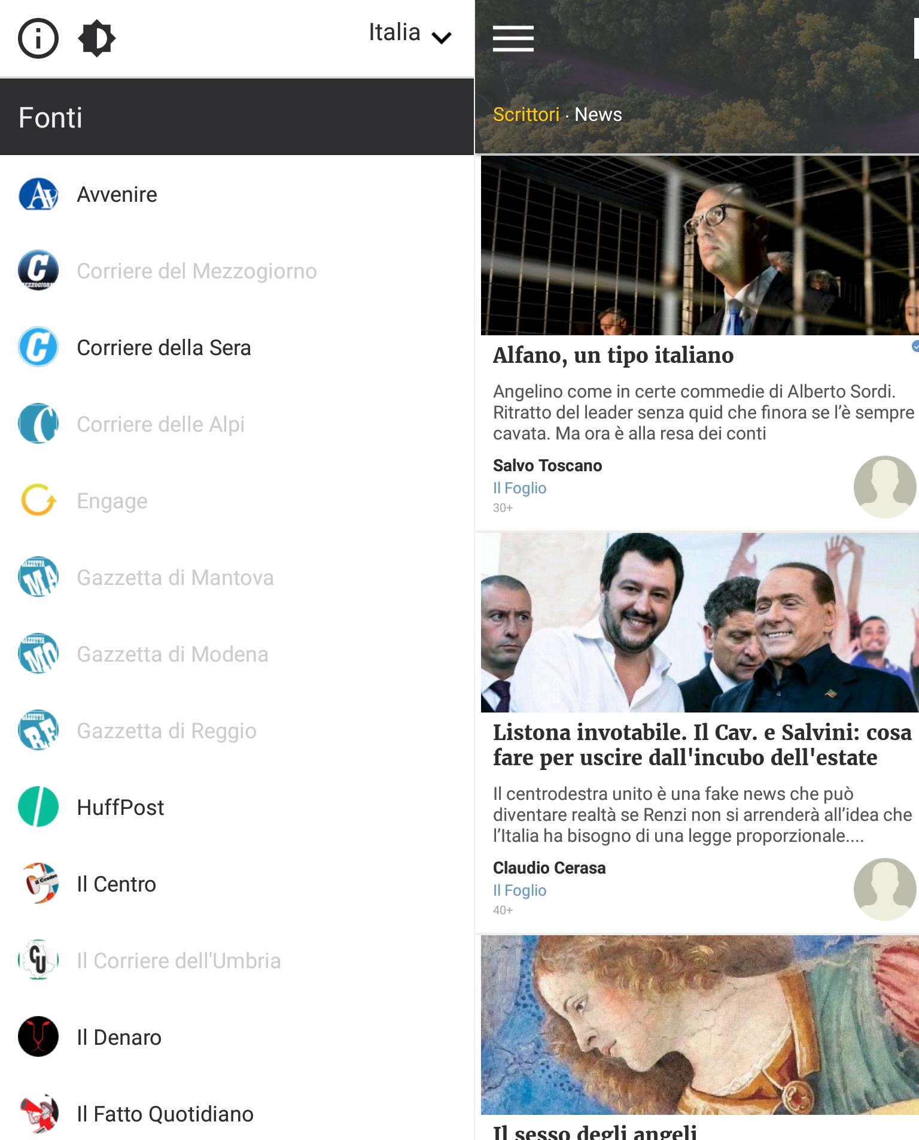The image size is (919, 1140).
Task: Toggle the brightness theme icon
Action: coord(96,38)
